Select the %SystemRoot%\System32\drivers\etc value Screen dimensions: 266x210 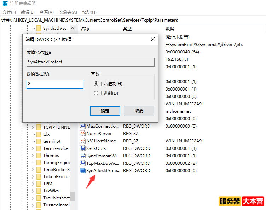204,45
